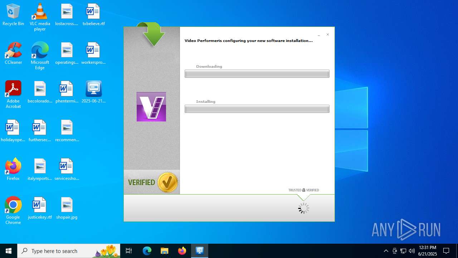The image size is (458, 258).
Task: Select the shopair.jpg image file
Action: coord(67,209)
